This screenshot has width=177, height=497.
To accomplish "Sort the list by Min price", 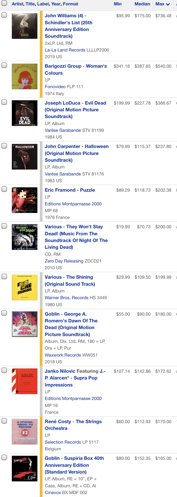I will [x=118, y=4].
